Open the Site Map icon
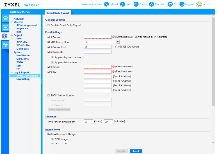Viewport: 217px width, 154px height. coord(152,4)
